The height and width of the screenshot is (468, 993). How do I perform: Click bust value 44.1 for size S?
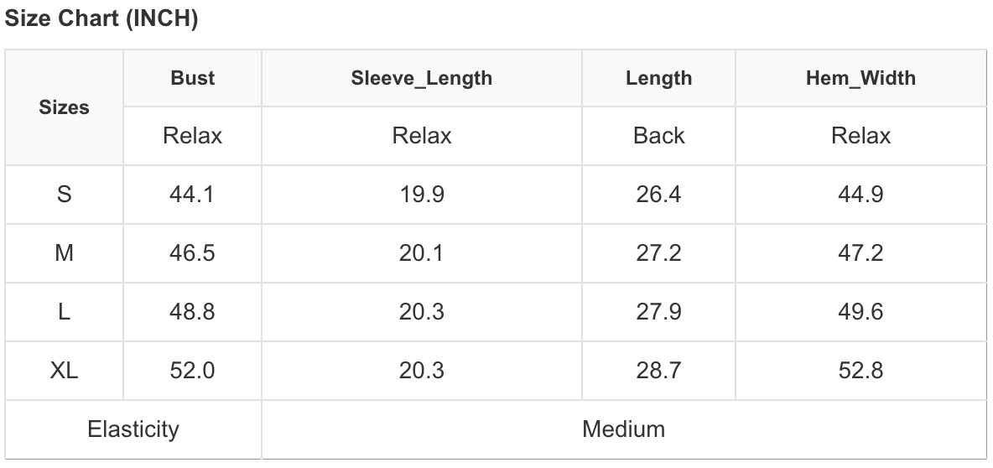point(192,195)
